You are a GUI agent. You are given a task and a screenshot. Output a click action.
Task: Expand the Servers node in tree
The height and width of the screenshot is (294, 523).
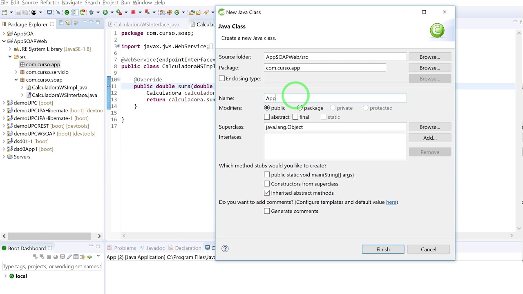(x=4, y=157)
